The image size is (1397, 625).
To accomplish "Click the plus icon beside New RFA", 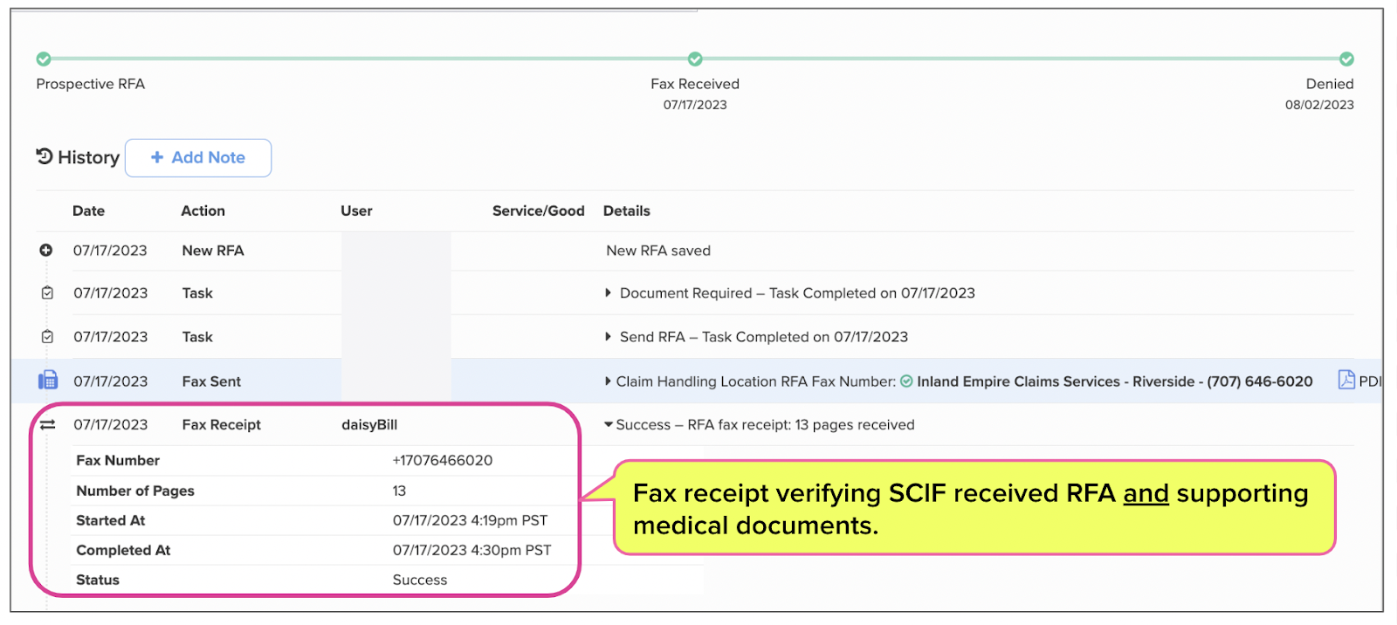I will pos(46,251).
